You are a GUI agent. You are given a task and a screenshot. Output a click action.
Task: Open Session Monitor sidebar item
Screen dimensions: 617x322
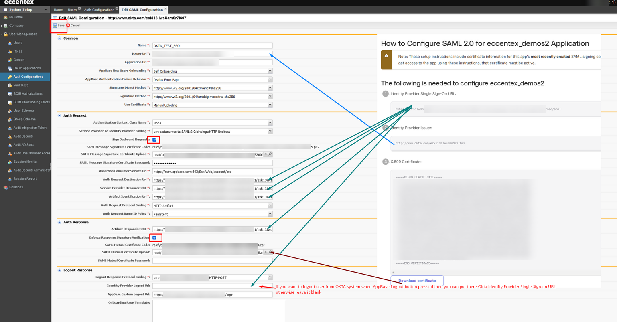click(x=25, y=162)
